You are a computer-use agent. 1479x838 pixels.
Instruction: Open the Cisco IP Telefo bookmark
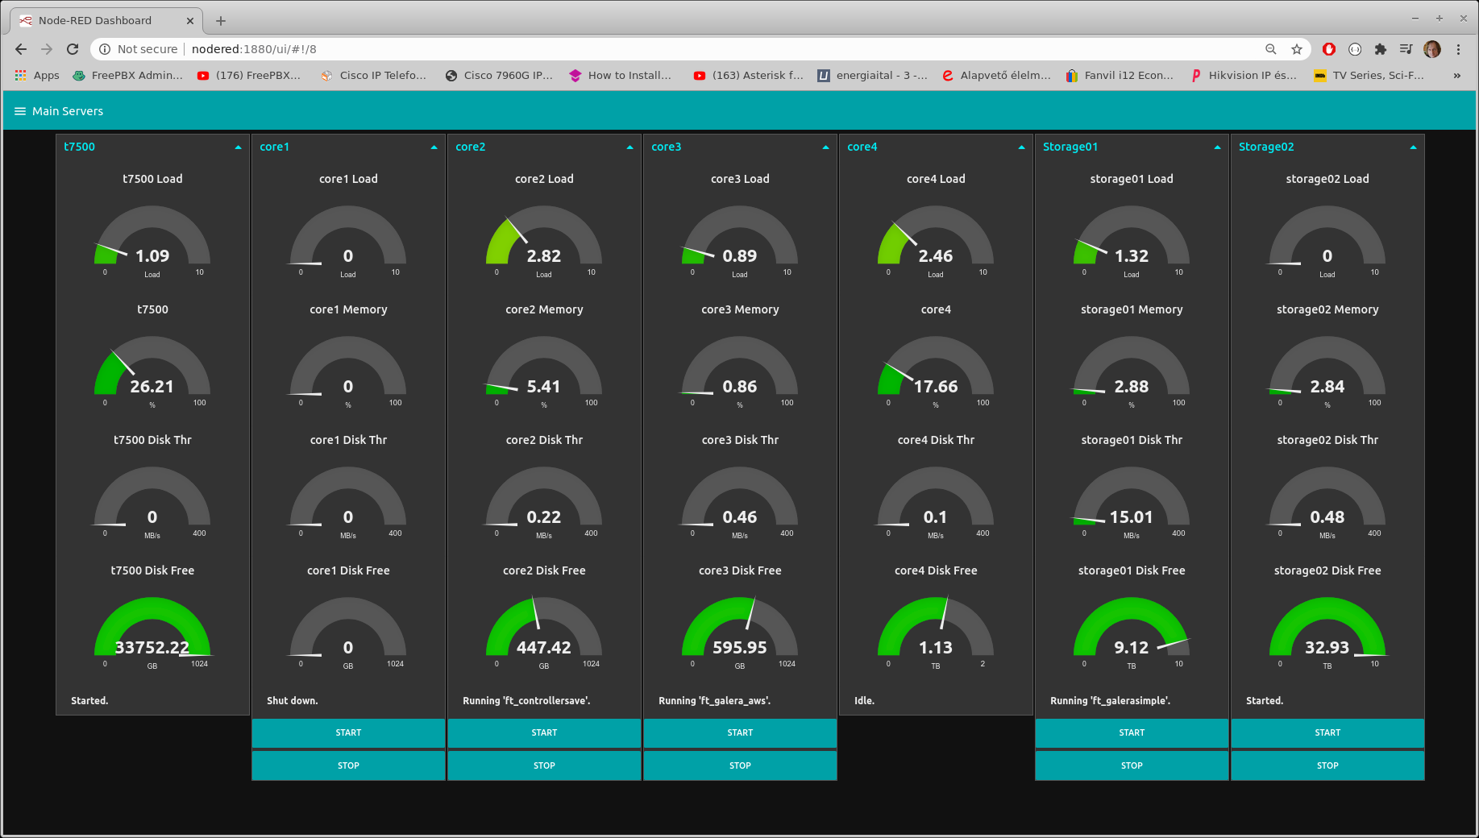point(374,75)
